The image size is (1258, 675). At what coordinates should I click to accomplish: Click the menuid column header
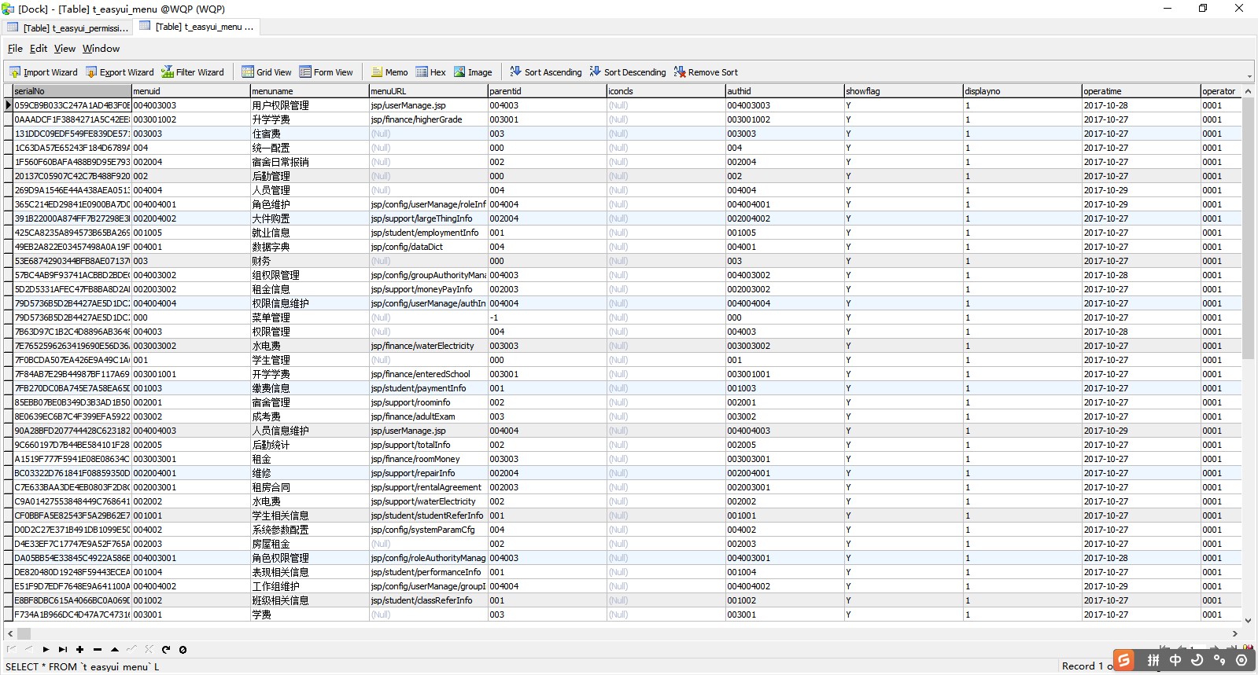tap(190, 91)
